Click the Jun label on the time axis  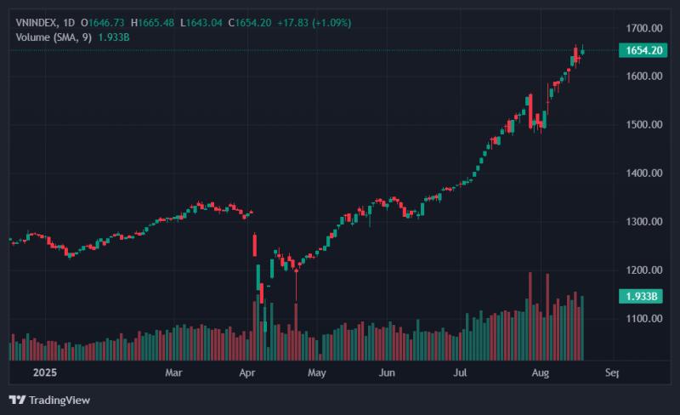pos(387,372)
